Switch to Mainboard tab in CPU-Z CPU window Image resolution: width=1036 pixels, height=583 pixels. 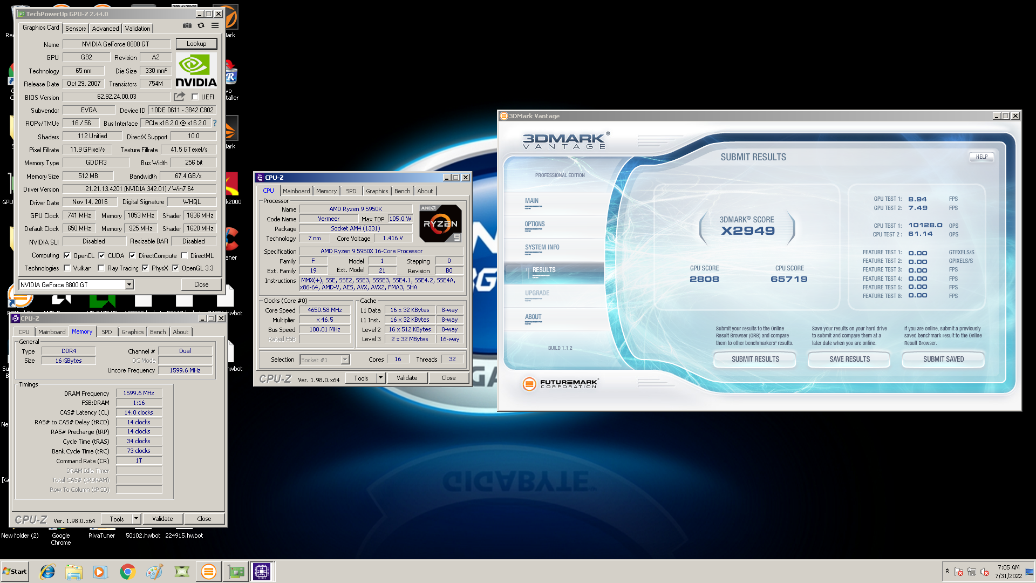(x=296, y=191)
